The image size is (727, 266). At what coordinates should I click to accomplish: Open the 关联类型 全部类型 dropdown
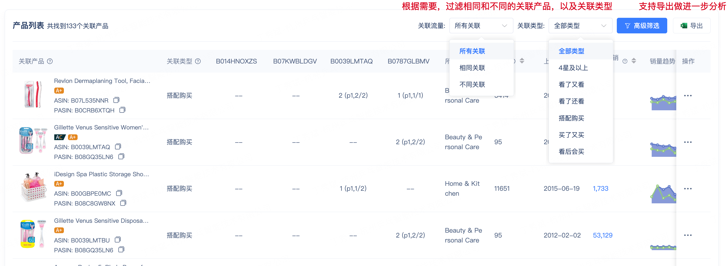581,26
